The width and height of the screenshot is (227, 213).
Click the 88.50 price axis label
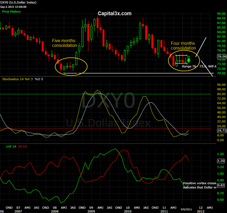[x=221, y=18]
